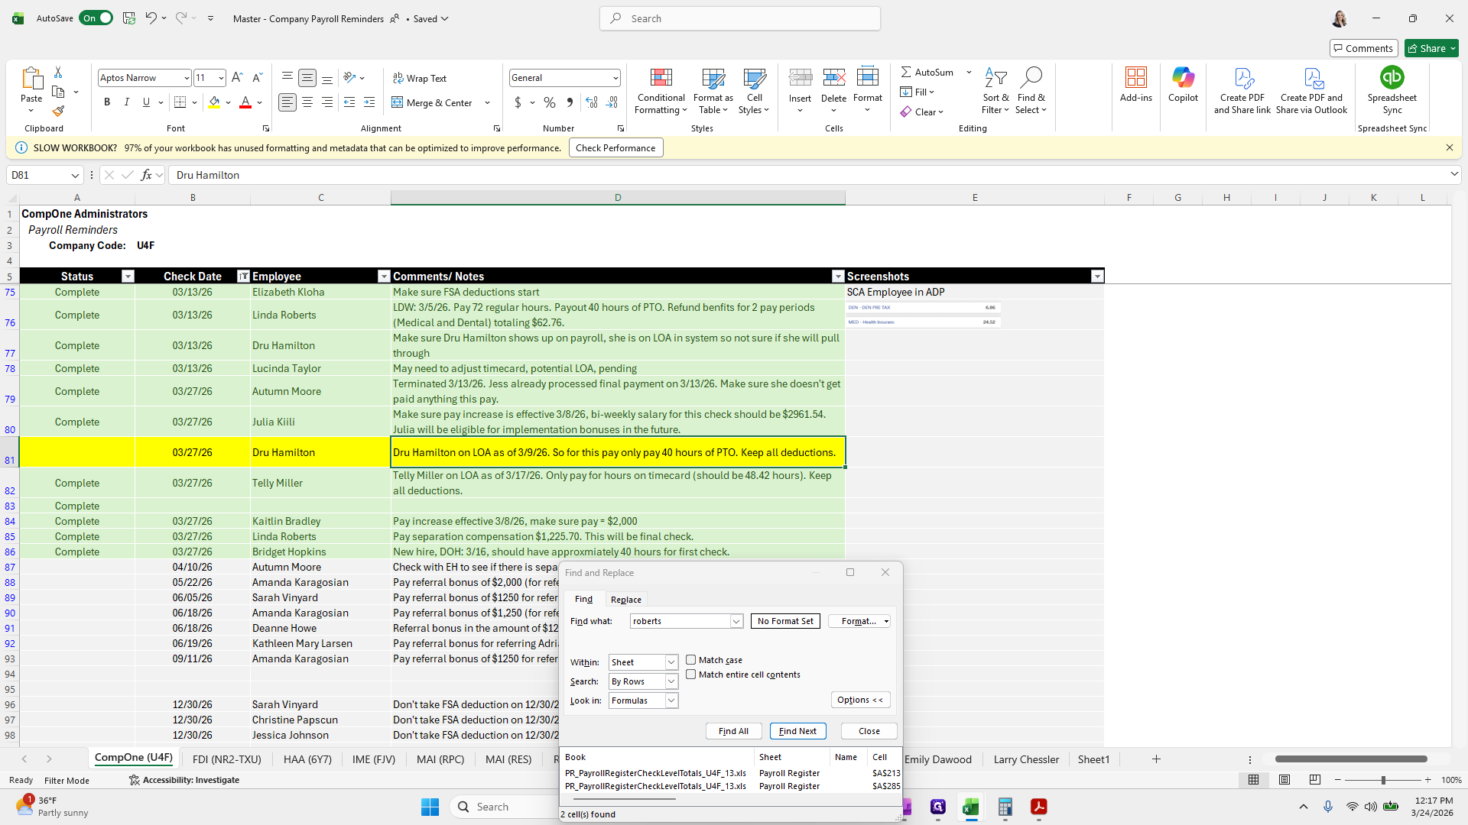This screenshot has height=825, width=1468.
Task: Toggle AutoSave off
Action: [96, 18]
